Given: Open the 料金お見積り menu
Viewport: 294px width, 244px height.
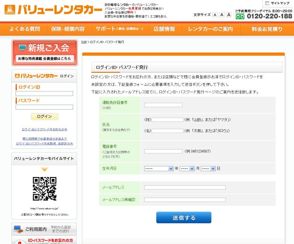Looking at the screenshot, I should click(x=267, y=29).
